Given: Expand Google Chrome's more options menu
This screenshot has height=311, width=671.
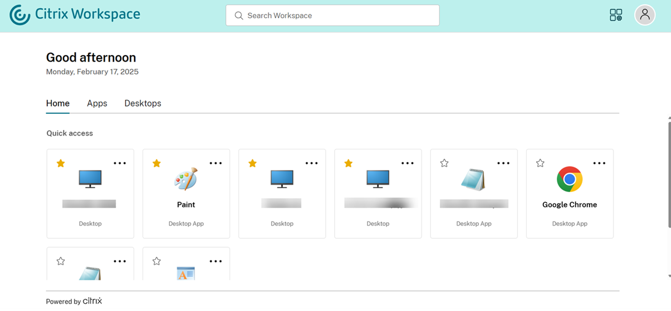Looking at the screenshot, I should click(599, 163).
